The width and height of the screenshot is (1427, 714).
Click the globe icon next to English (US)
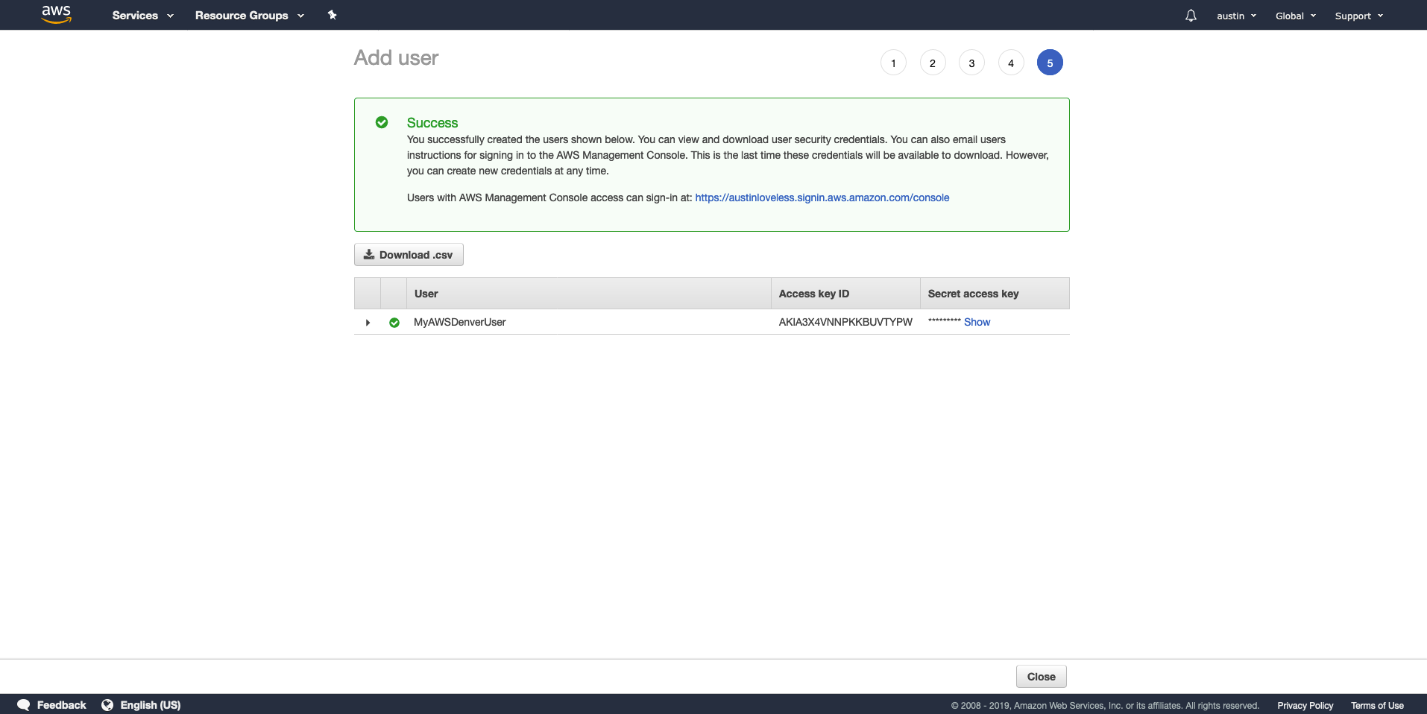coord(107,704)
